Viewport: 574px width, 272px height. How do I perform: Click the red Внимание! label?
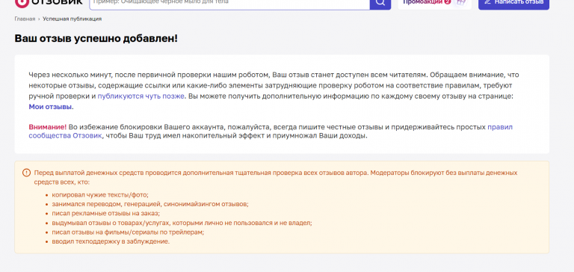[x=48, y=127]
